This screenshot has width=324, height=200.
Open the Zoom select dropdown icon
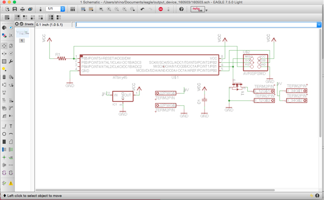tap(132, 9)
